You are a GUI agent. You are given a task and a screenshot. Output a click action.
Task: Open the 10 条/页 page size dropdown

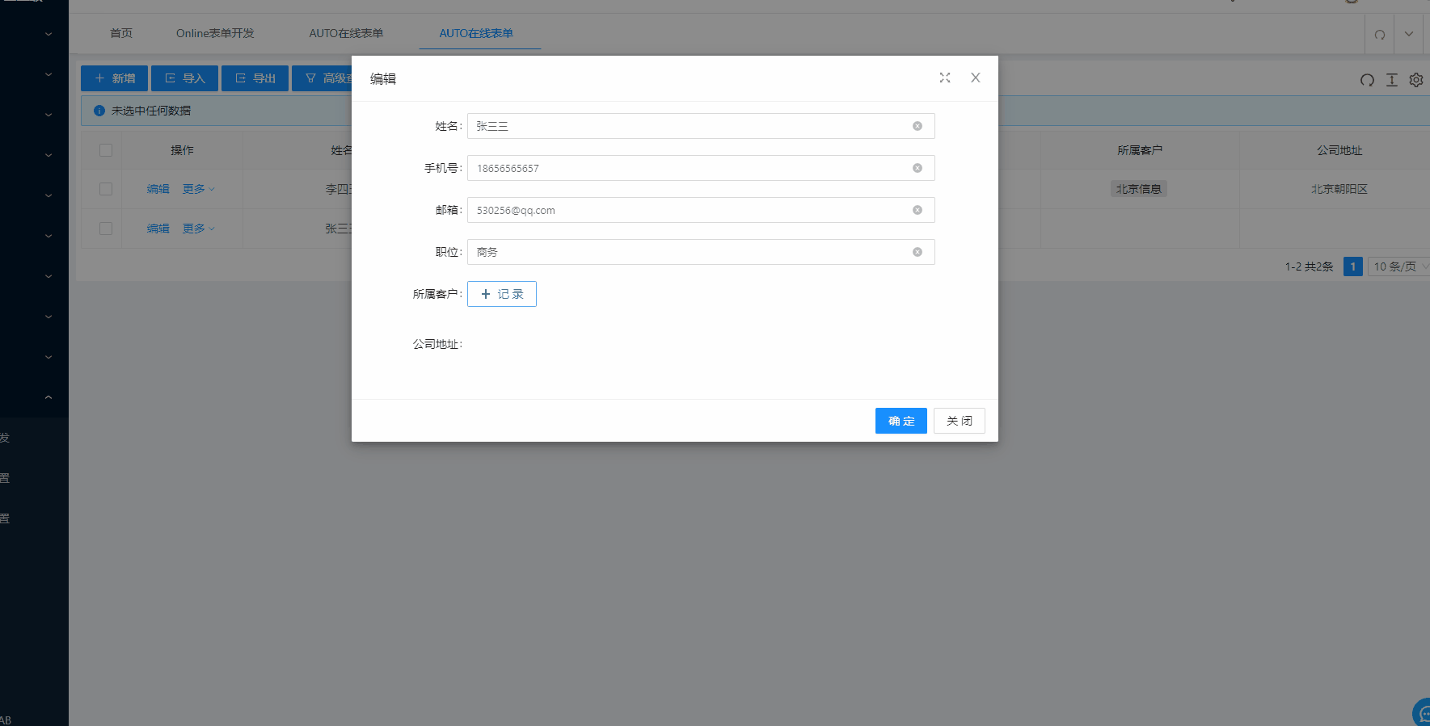pyautogui.click(x=1399, y=266)
